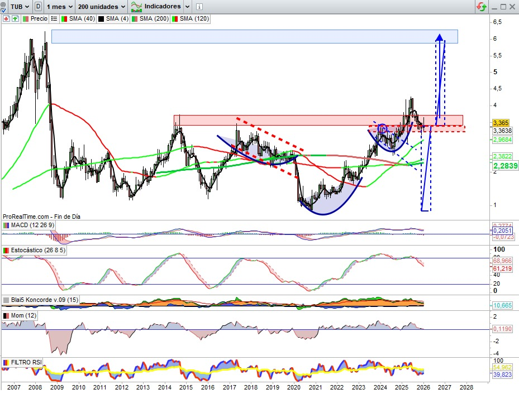Screen dimensions: 519x394
Task: Click the red-green refresh arrows icon
Action: 481,7
